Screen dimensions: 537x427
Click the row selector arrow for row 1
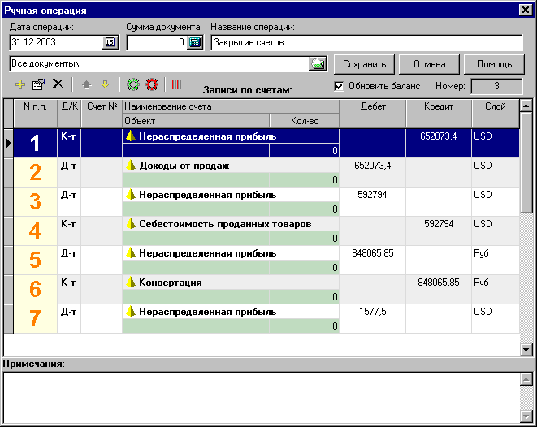pyautogui.click(x=9, y=143)
